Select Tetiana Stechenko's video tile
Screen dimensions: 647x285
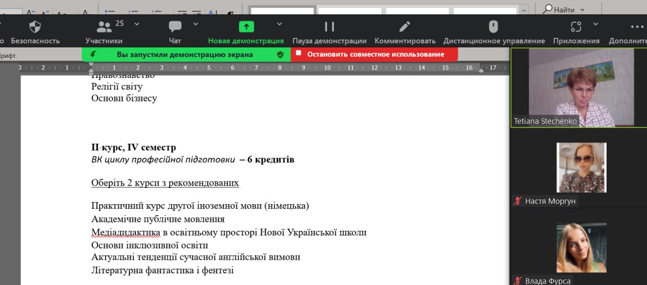(x=579, y=87)
